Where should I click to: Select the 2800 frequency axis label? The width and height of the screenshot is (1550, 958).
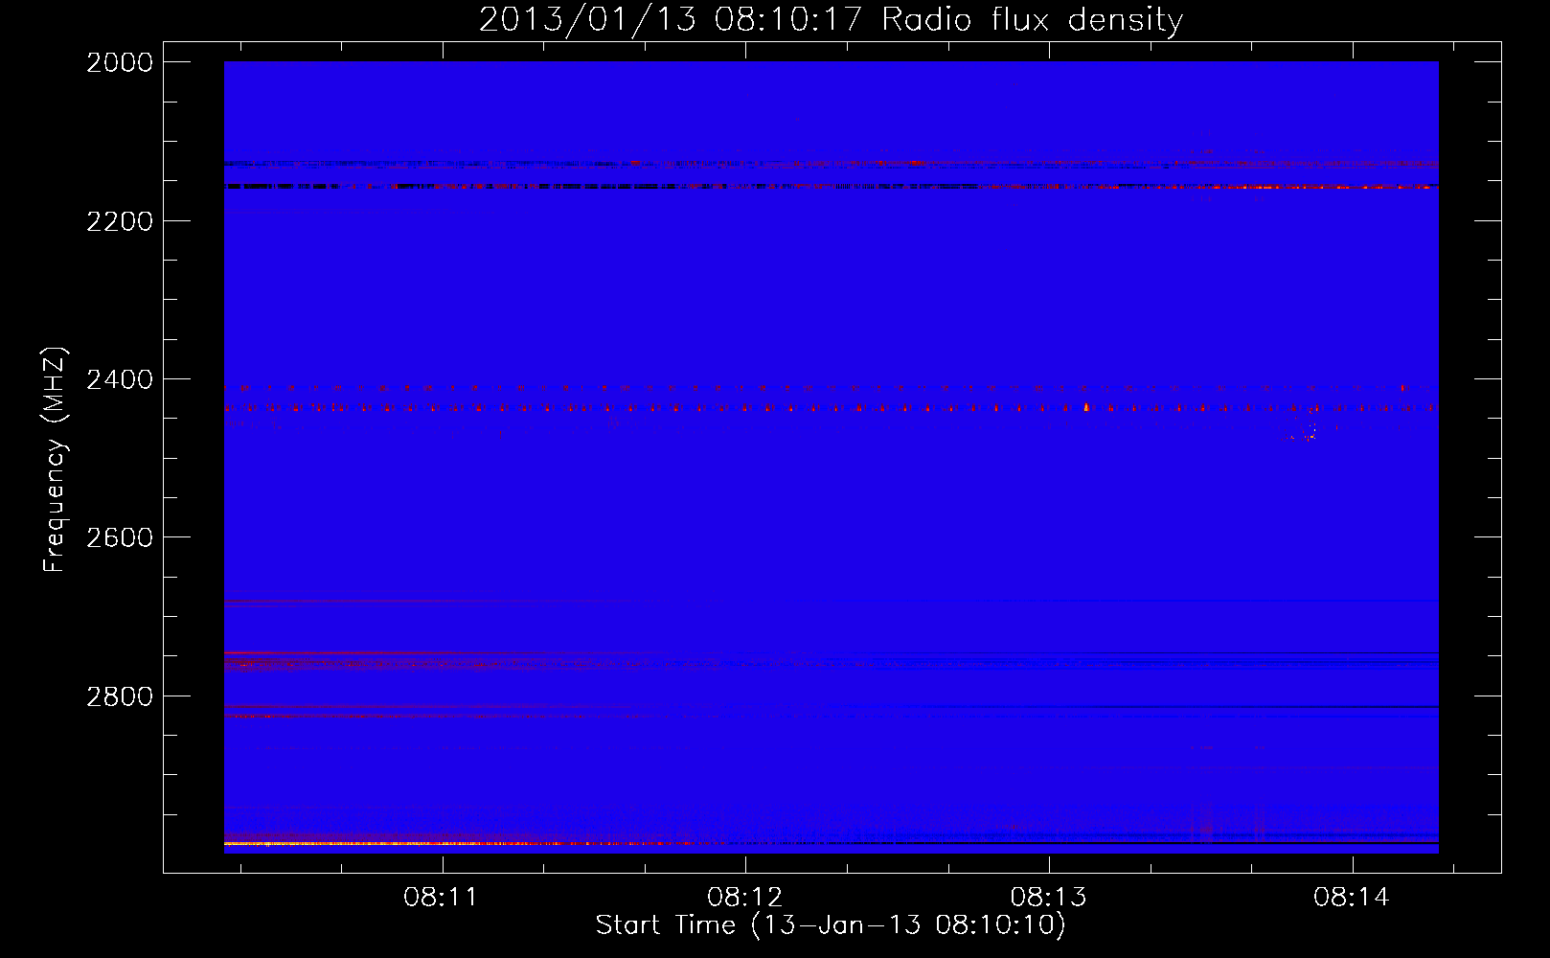(x=120, y=696)
